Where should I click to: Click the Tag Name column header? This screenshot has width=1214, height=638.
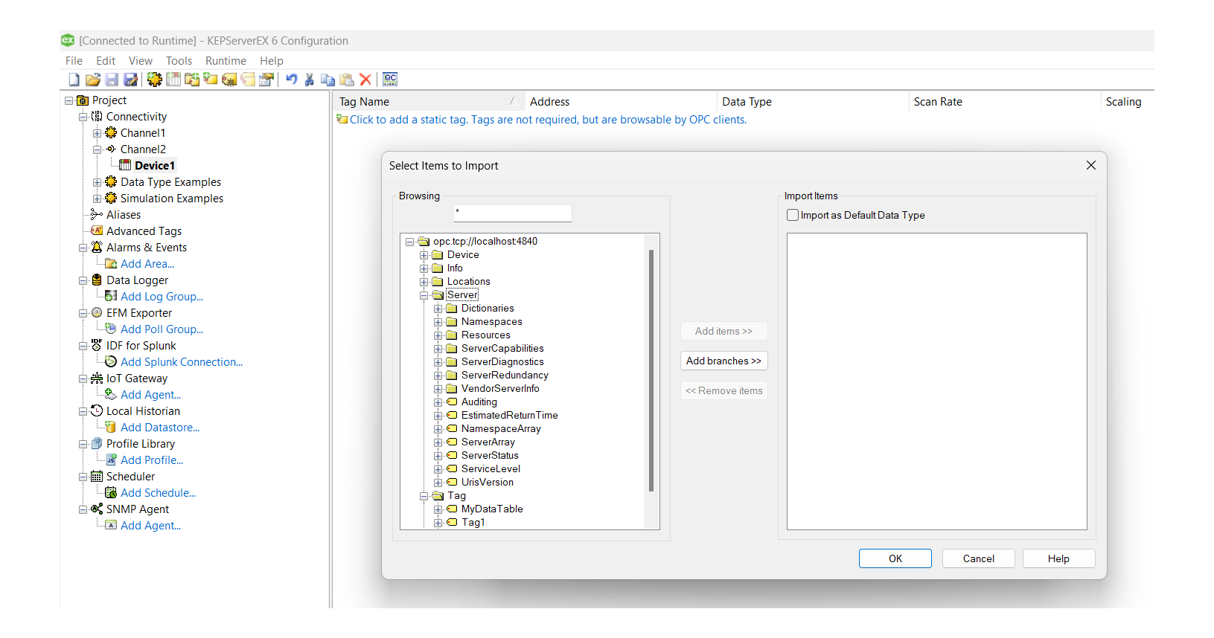click(x=429, y=102)
